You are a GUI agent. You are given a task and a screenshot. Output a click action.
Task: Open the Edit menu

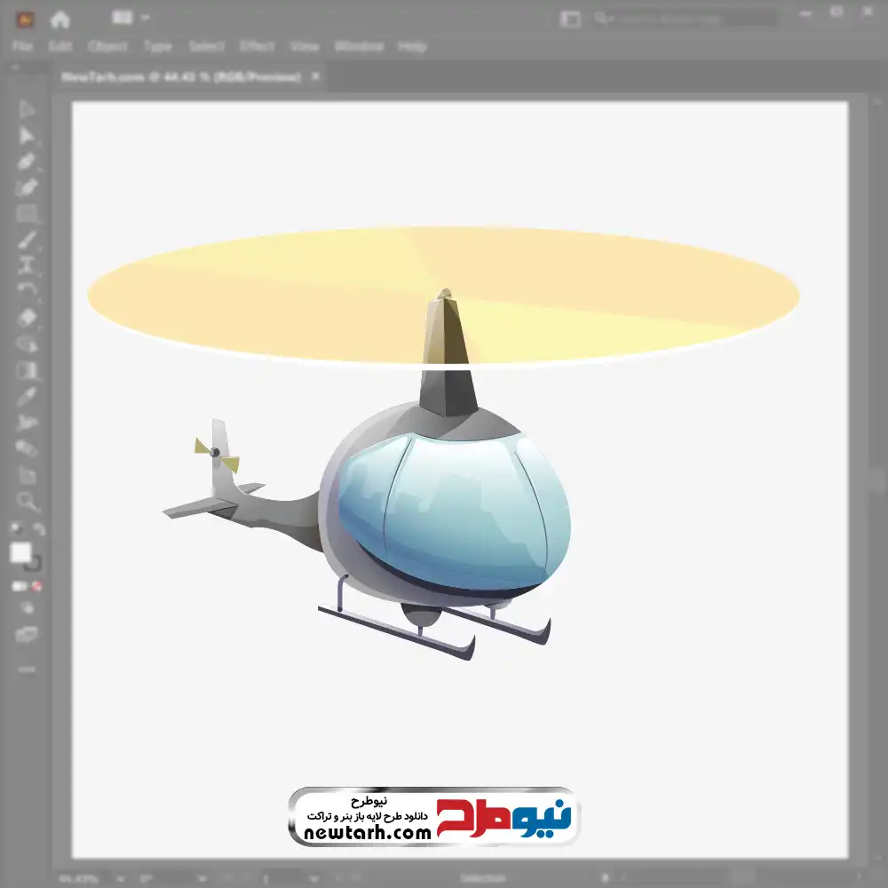pos(60,46)
